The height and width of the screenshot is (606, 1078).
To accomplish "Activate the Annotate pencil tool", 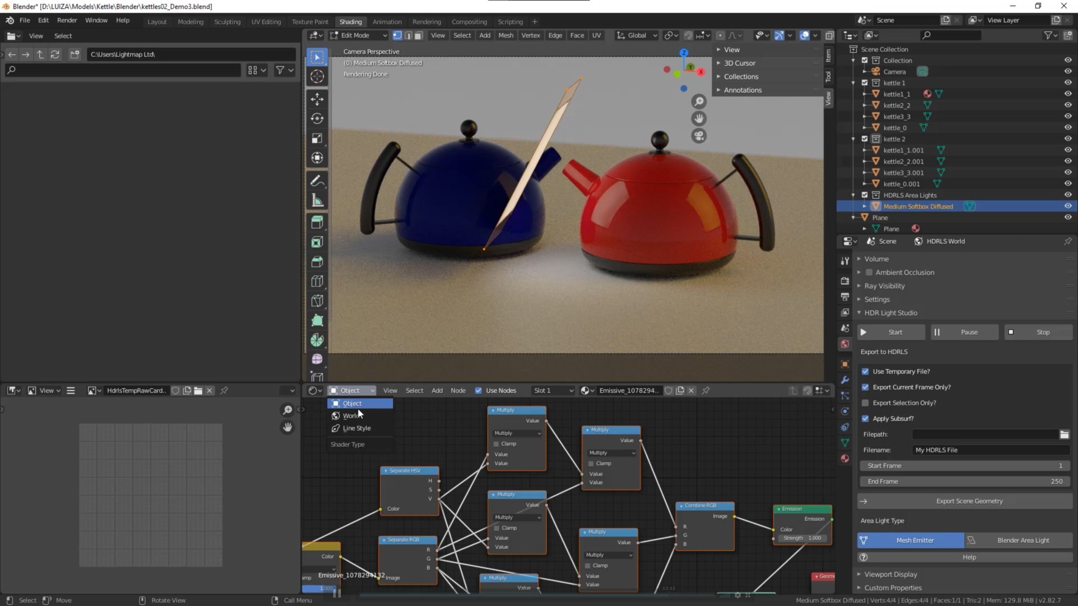I will click(x=317, y=181).
